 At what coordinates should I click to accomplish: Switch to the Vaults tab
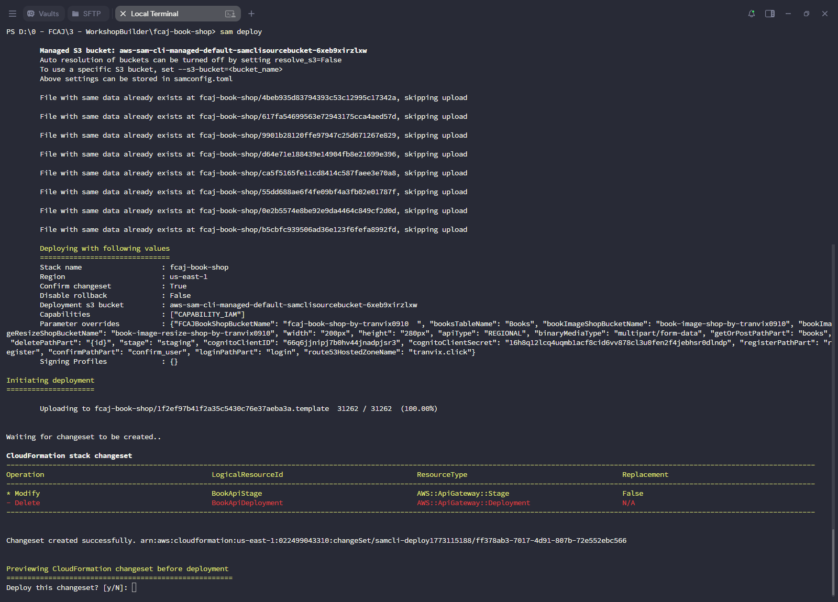43,14
